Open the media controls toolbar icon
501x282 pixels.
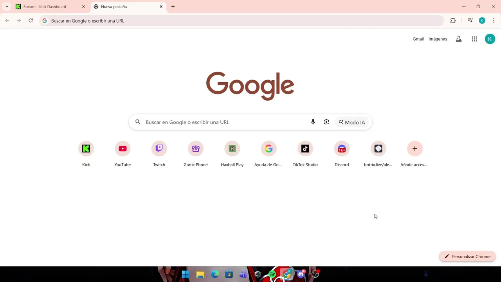pos(470,21)
